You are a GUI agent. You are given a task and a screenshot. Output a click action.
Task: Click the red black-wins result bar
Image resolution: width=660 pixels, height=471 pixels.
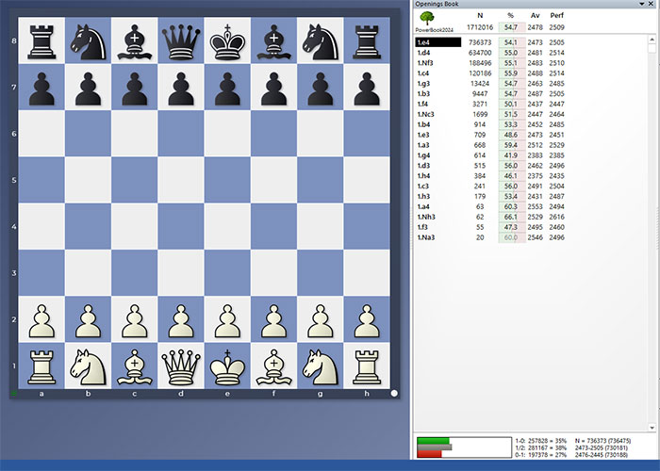pyautogui.click(x=429, y=454)
